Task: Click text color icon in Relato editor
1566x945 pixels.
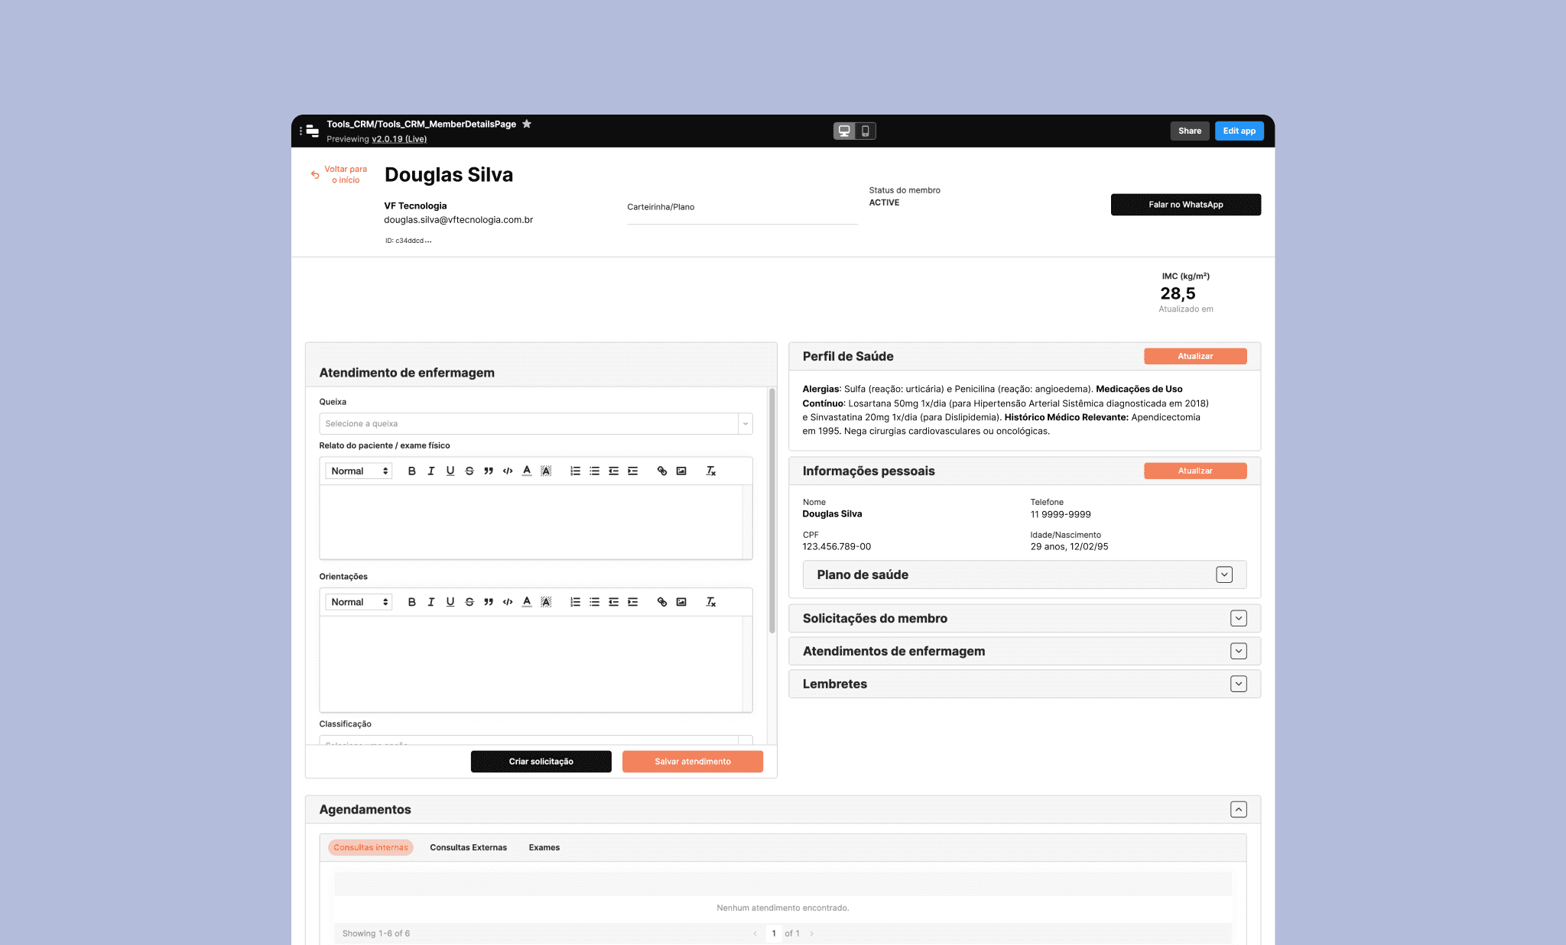Action: click(x=526, y=471)
